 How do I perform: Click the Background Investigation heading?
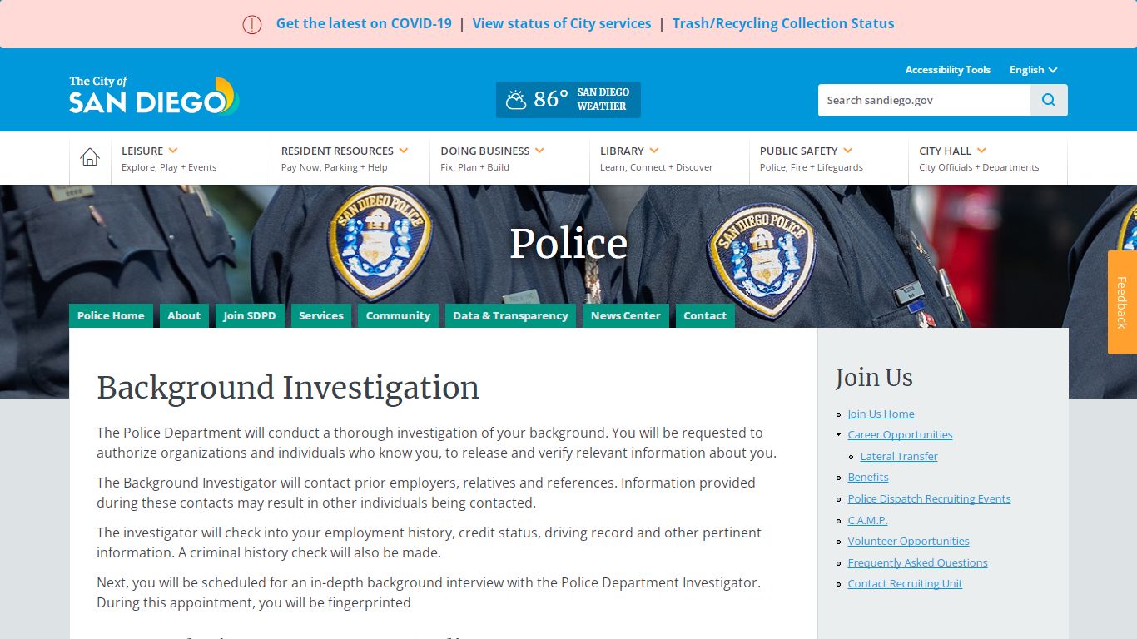tap(288, 388)
